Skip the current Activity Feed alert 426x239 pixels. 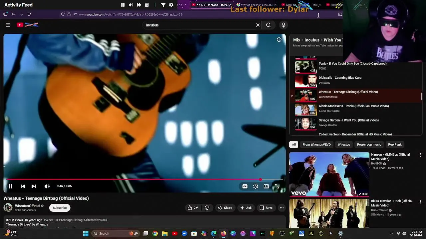[x=139, y=5]
